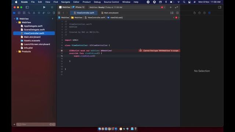The width and height of the screenshot is (235, 132).
Task: Open the Editor menu
Action: tap(76, 2)
